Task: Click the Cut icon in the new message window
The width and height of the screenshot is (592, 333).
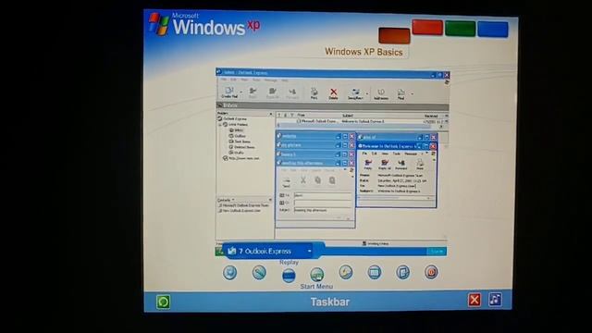Action: [x=302, y=180]
